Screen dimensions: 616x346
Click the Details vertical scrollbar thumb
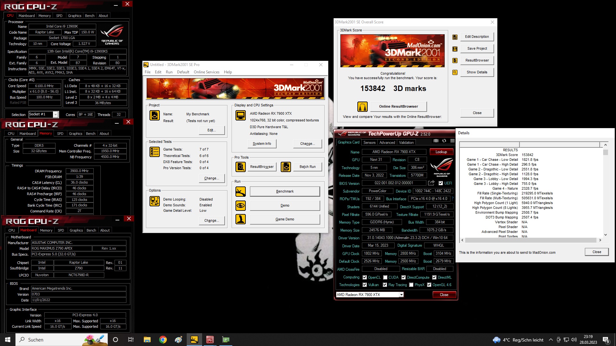pyautogui.click(x=605, y=152)
